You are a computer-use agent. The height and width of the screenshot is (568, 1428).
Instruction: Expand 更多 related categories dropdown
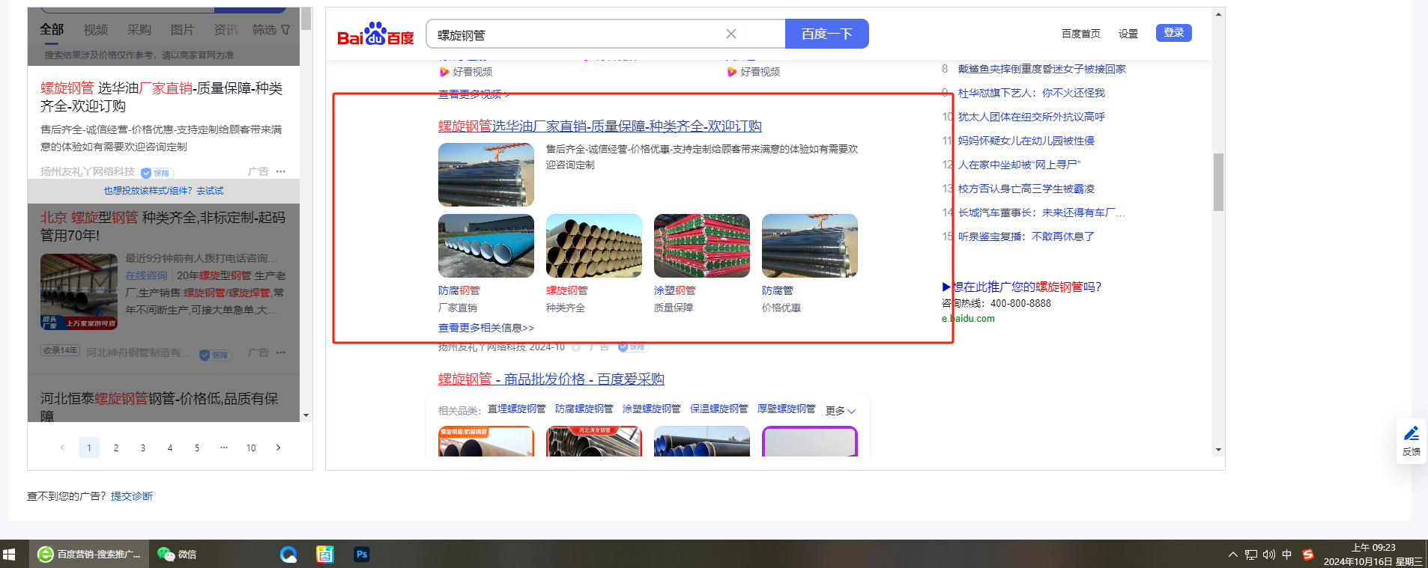point(841,411)
